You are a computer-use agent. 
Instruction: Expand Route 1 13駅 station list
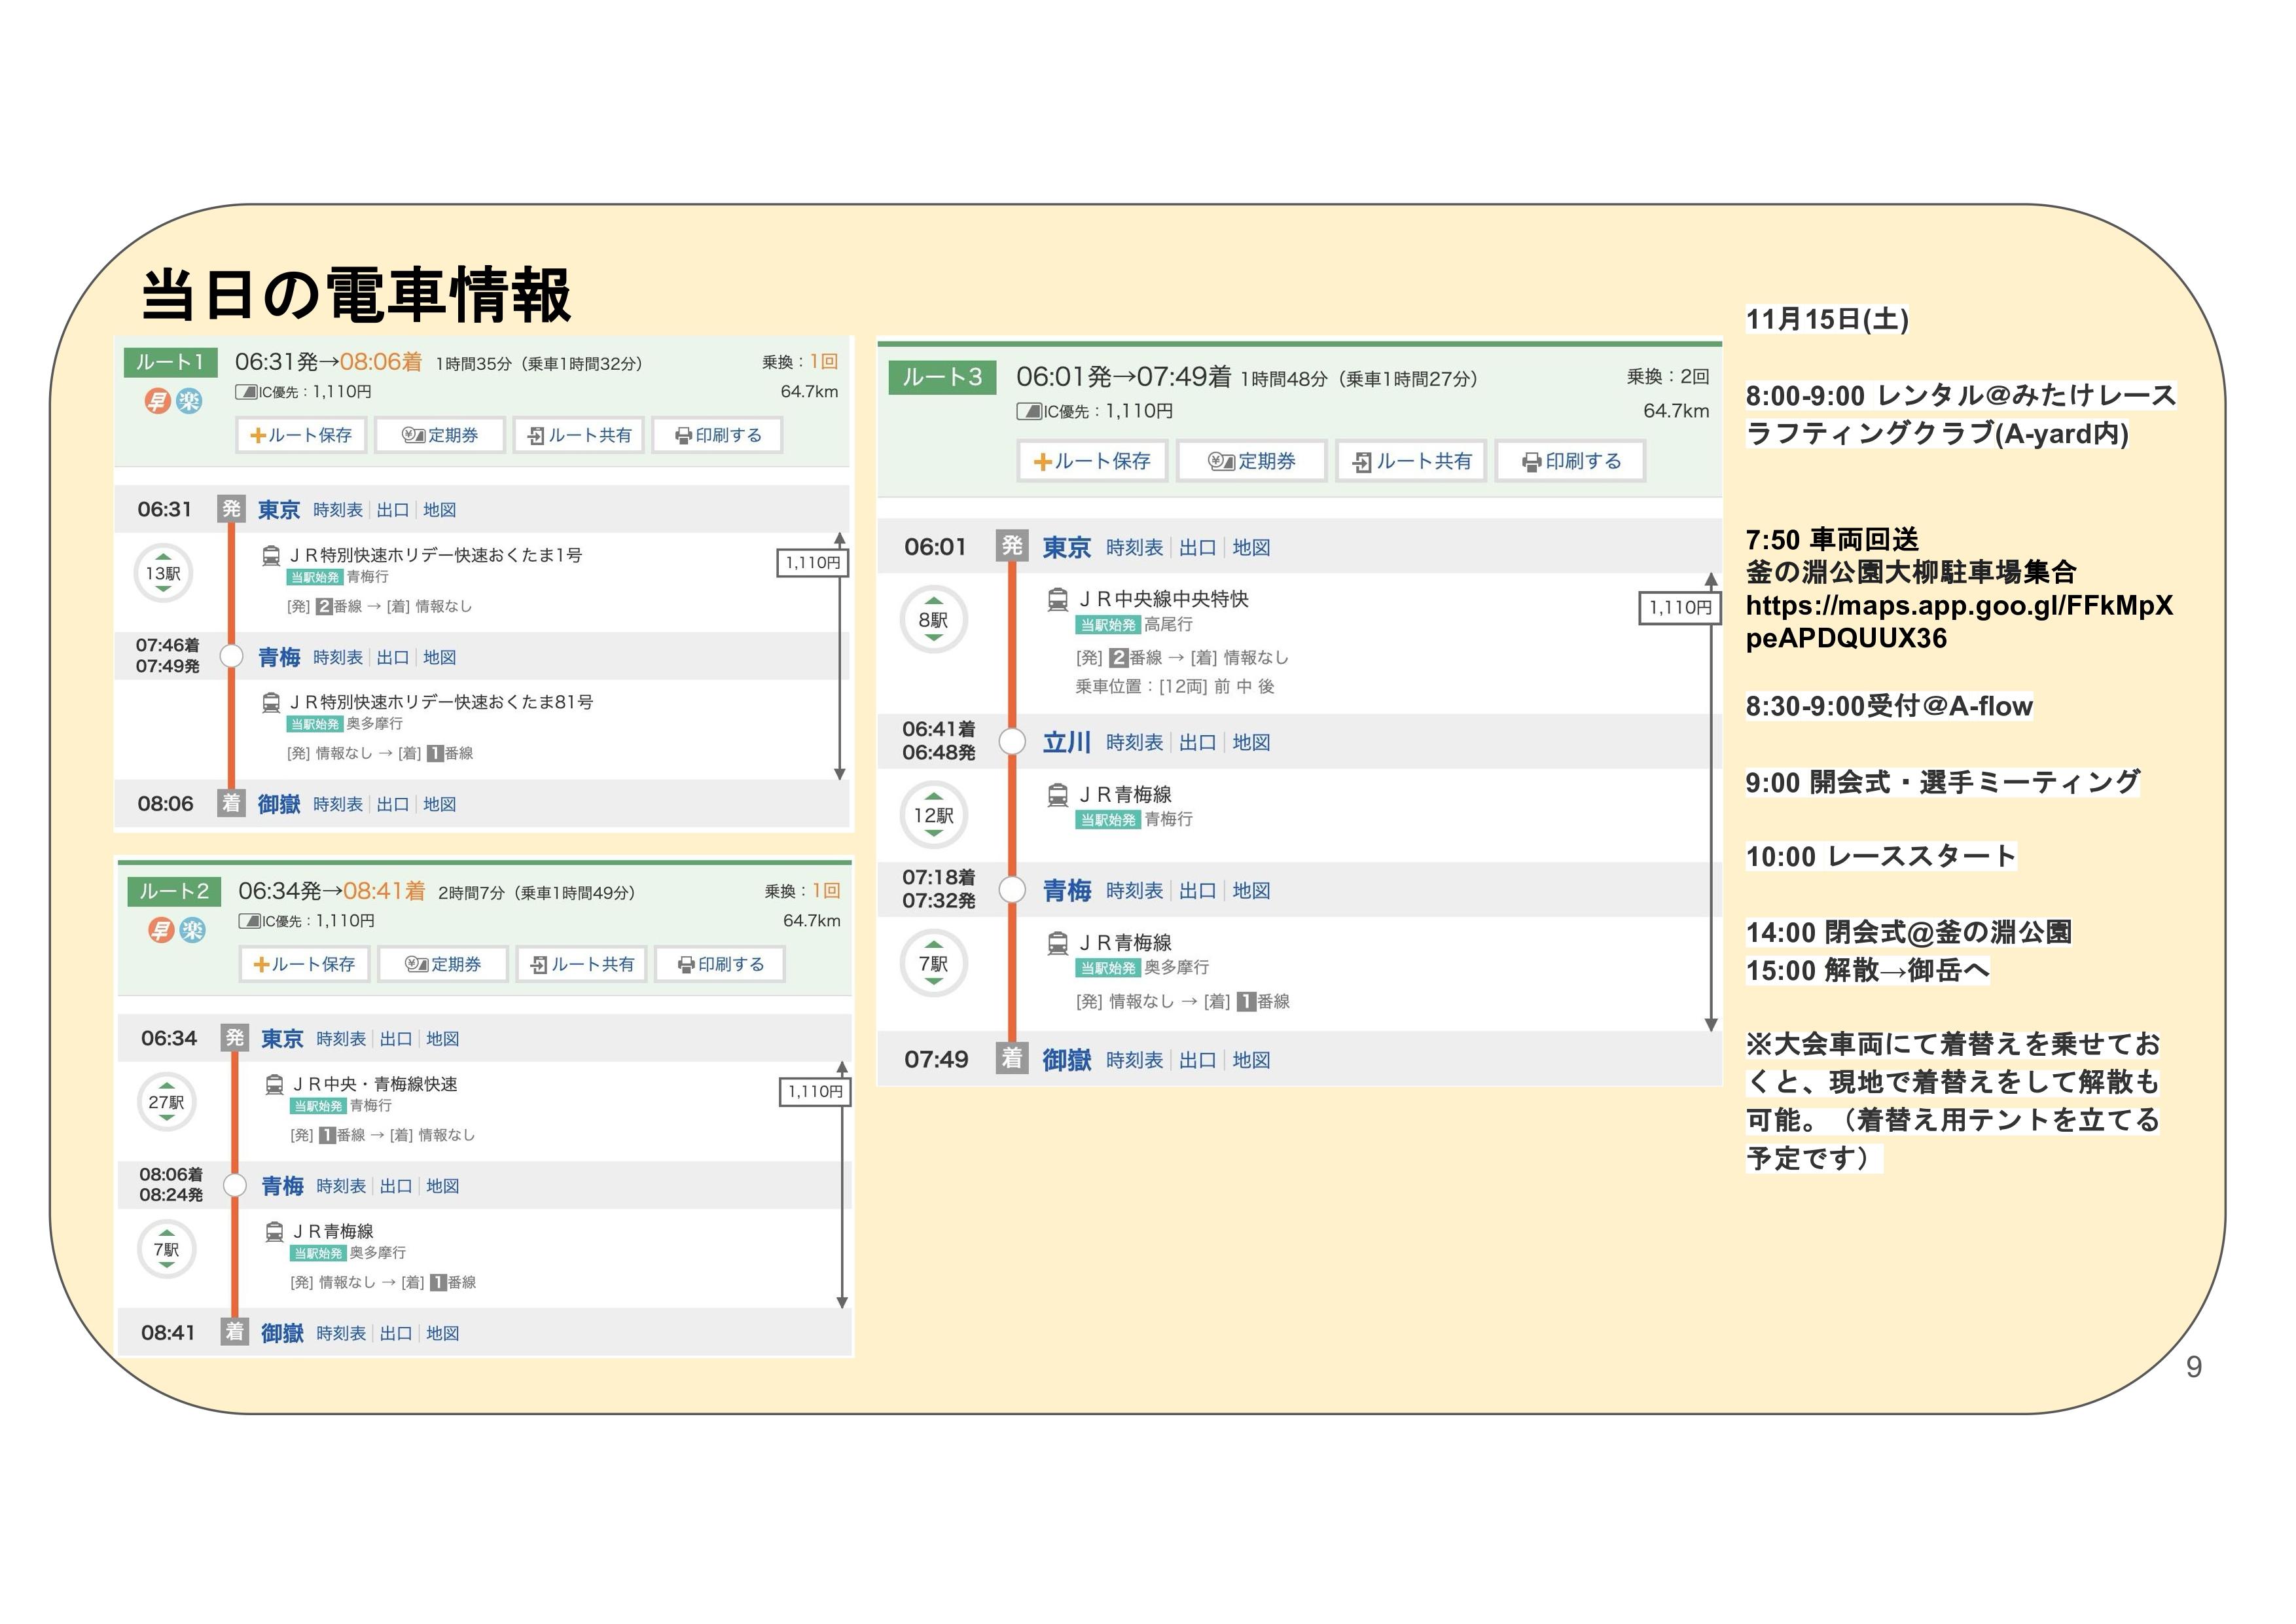163,573
